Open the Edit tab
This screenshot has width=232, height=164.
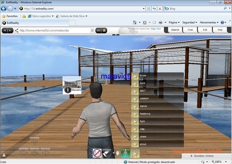click(205, 30)
